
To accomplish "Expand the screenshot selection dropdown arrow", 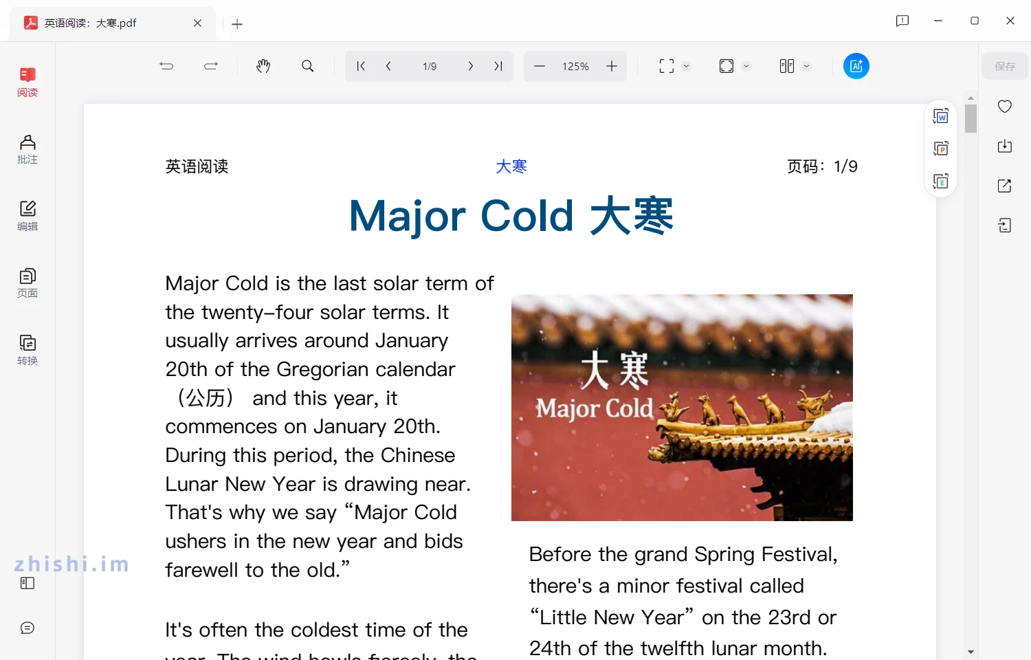I will pyautogui.click(x=686, y=67).
